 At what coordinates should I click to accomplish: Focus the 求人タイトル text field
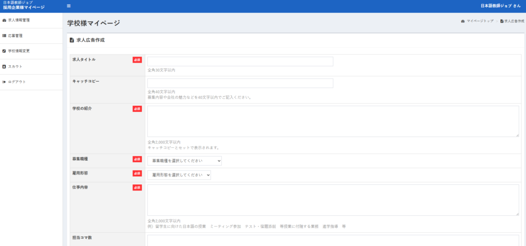pyautogui.click(x=240, y=62)
